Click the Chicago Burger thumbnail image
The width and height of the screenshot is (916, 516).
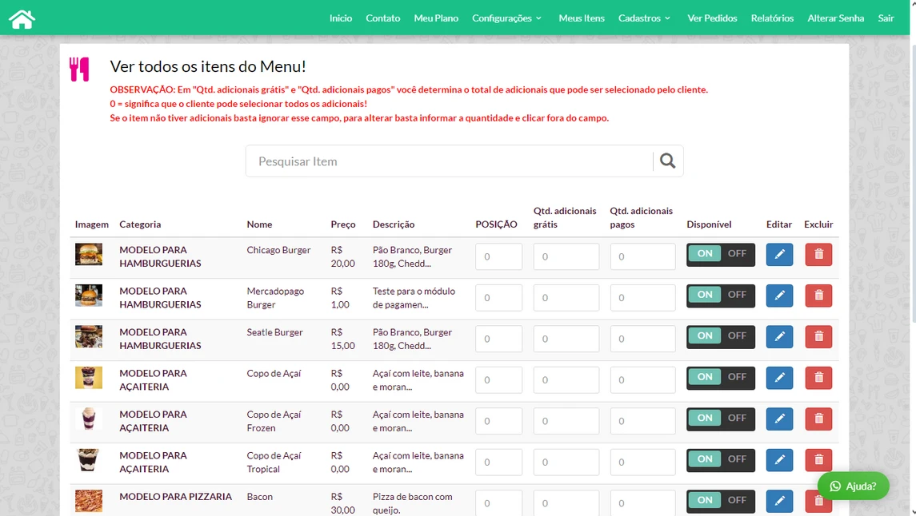coord(89,255)
